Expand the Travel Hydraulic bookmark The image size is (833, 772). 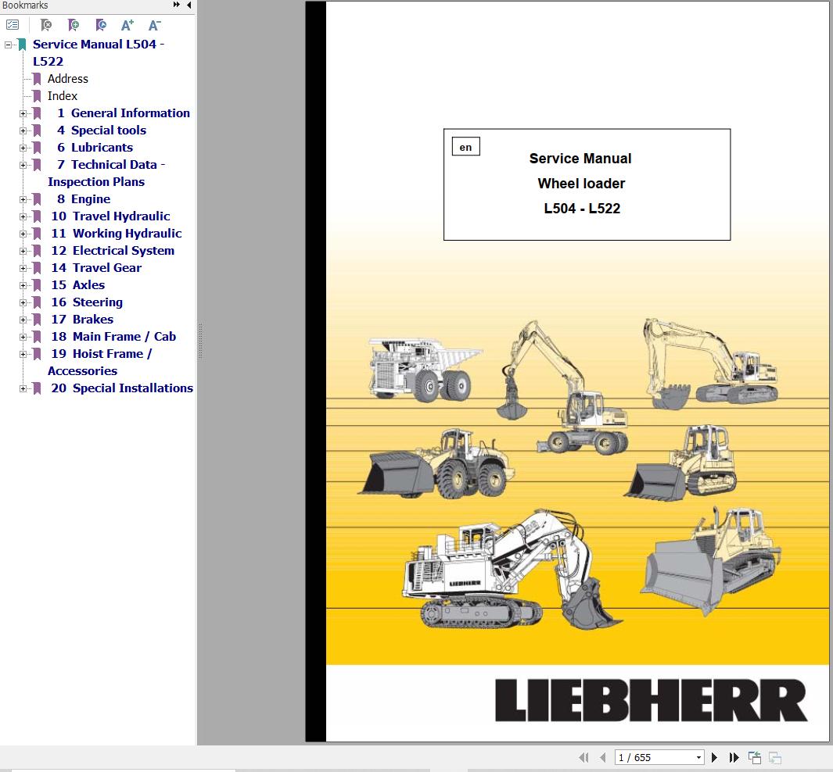tap(23, 216)
